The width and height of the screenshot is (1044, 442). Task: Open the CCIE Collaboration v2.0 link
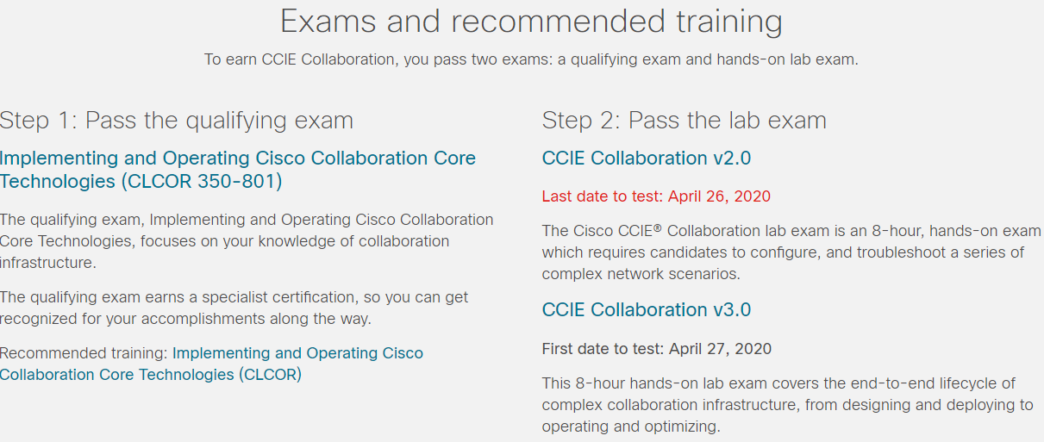point(647,159)
